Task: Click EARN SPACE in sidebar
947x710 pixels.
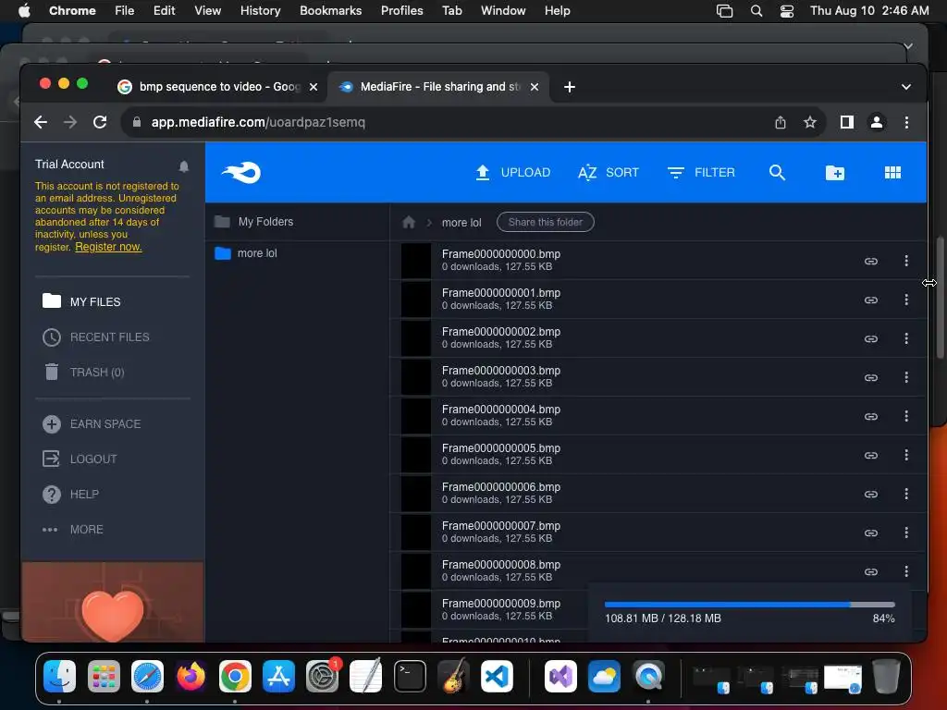Action: click(92, 423)
